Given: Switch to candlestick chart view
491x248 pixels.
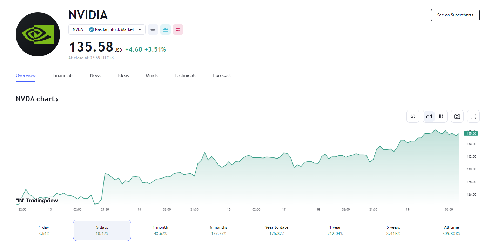Looking at the screenshot, I should click(x=441, y=116).
